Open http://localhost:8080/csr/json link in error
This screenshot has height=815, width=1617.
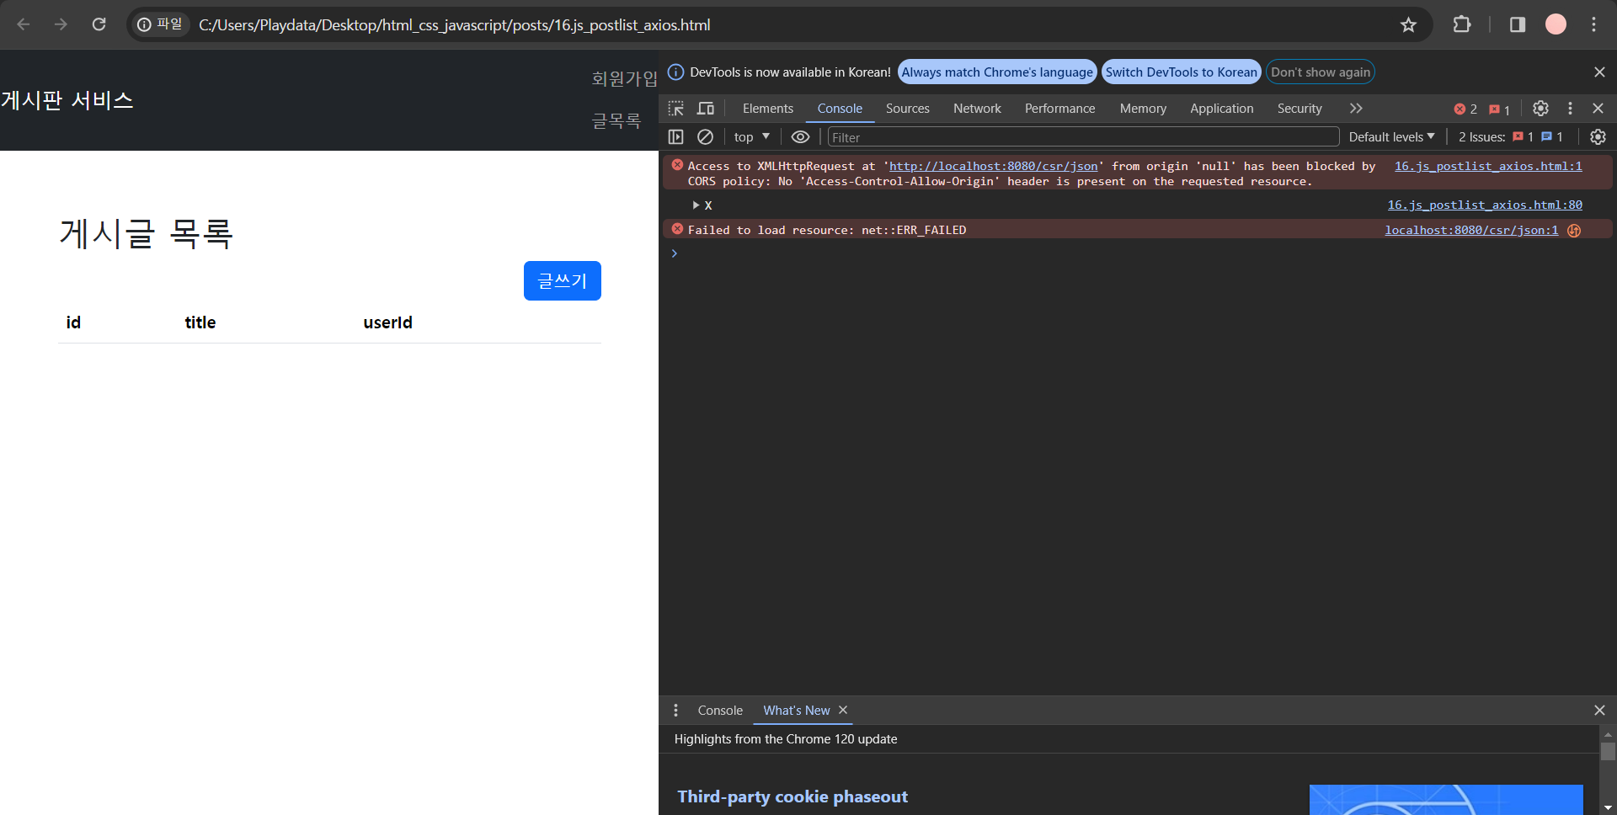[x=994, y=167]
